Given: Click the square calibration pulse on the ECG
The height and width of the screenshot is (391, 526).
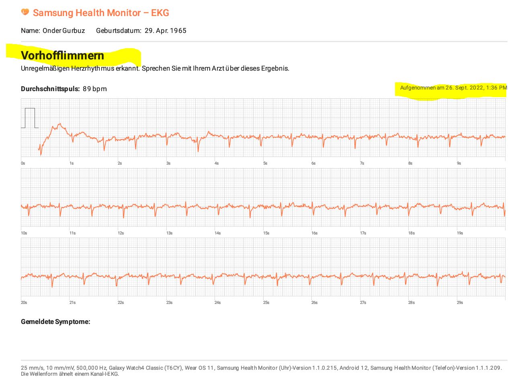Looking at the screenshot, I should point(30,118).
